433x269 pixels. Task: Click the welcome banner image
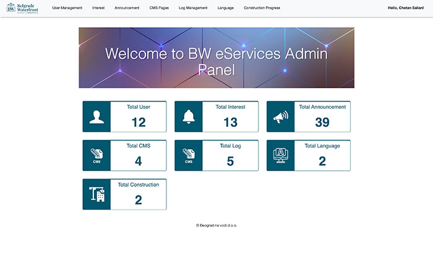pos(216,58)
